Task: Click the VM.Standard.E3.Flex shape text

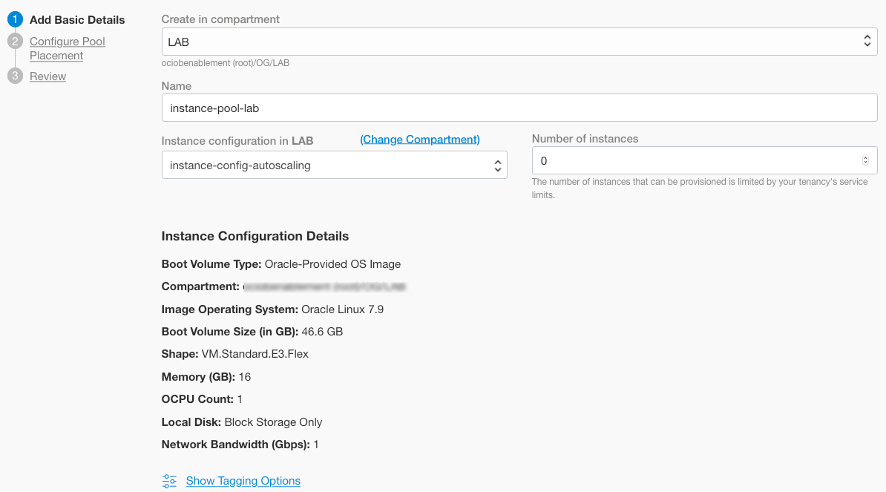Action: click(x=255, y=354)
